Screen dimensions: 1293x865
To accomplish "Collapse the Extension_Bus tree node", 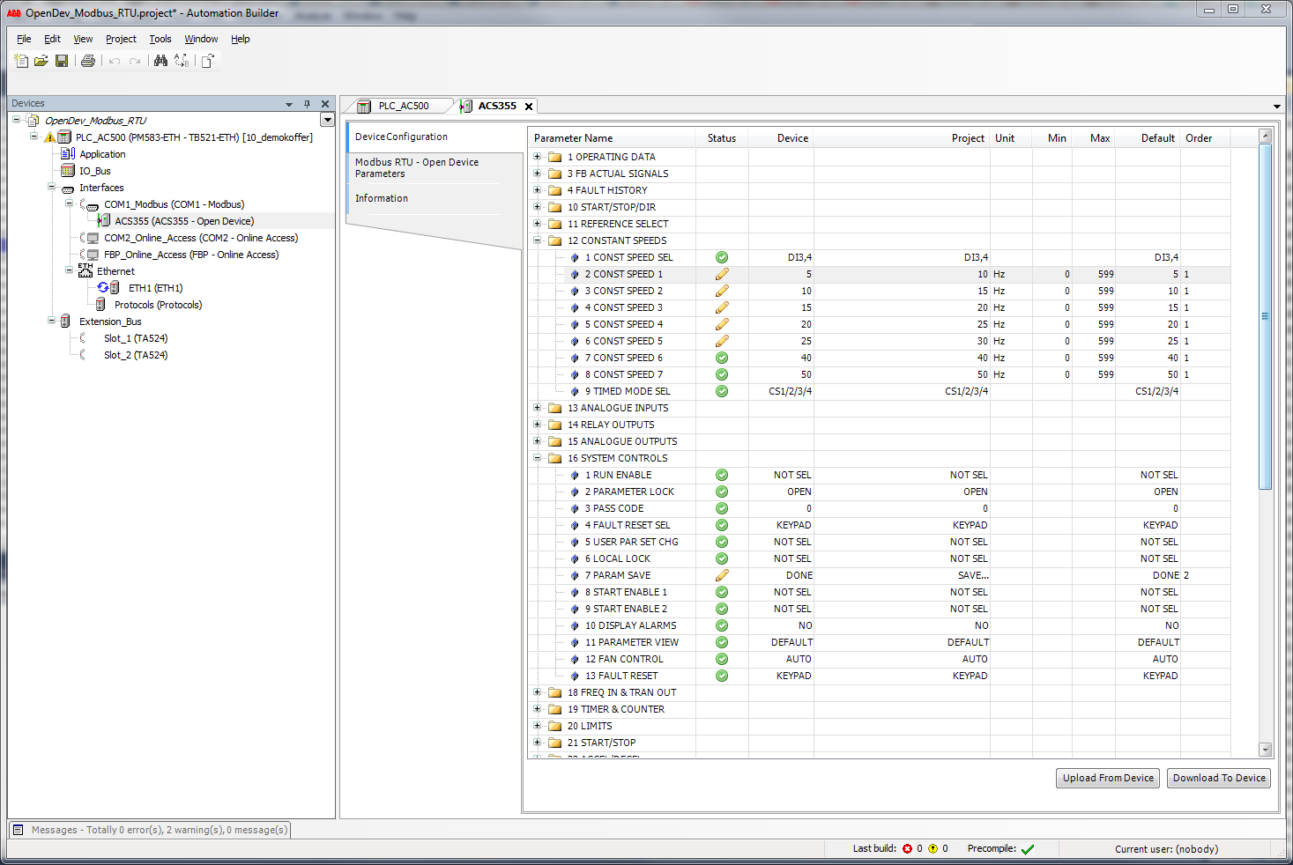I will pos(51,321).
